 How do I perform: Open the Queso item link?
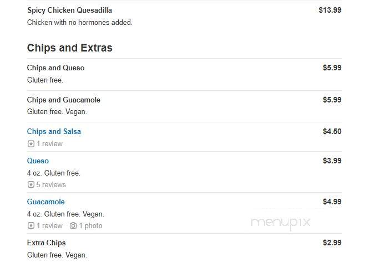(38, 161)
